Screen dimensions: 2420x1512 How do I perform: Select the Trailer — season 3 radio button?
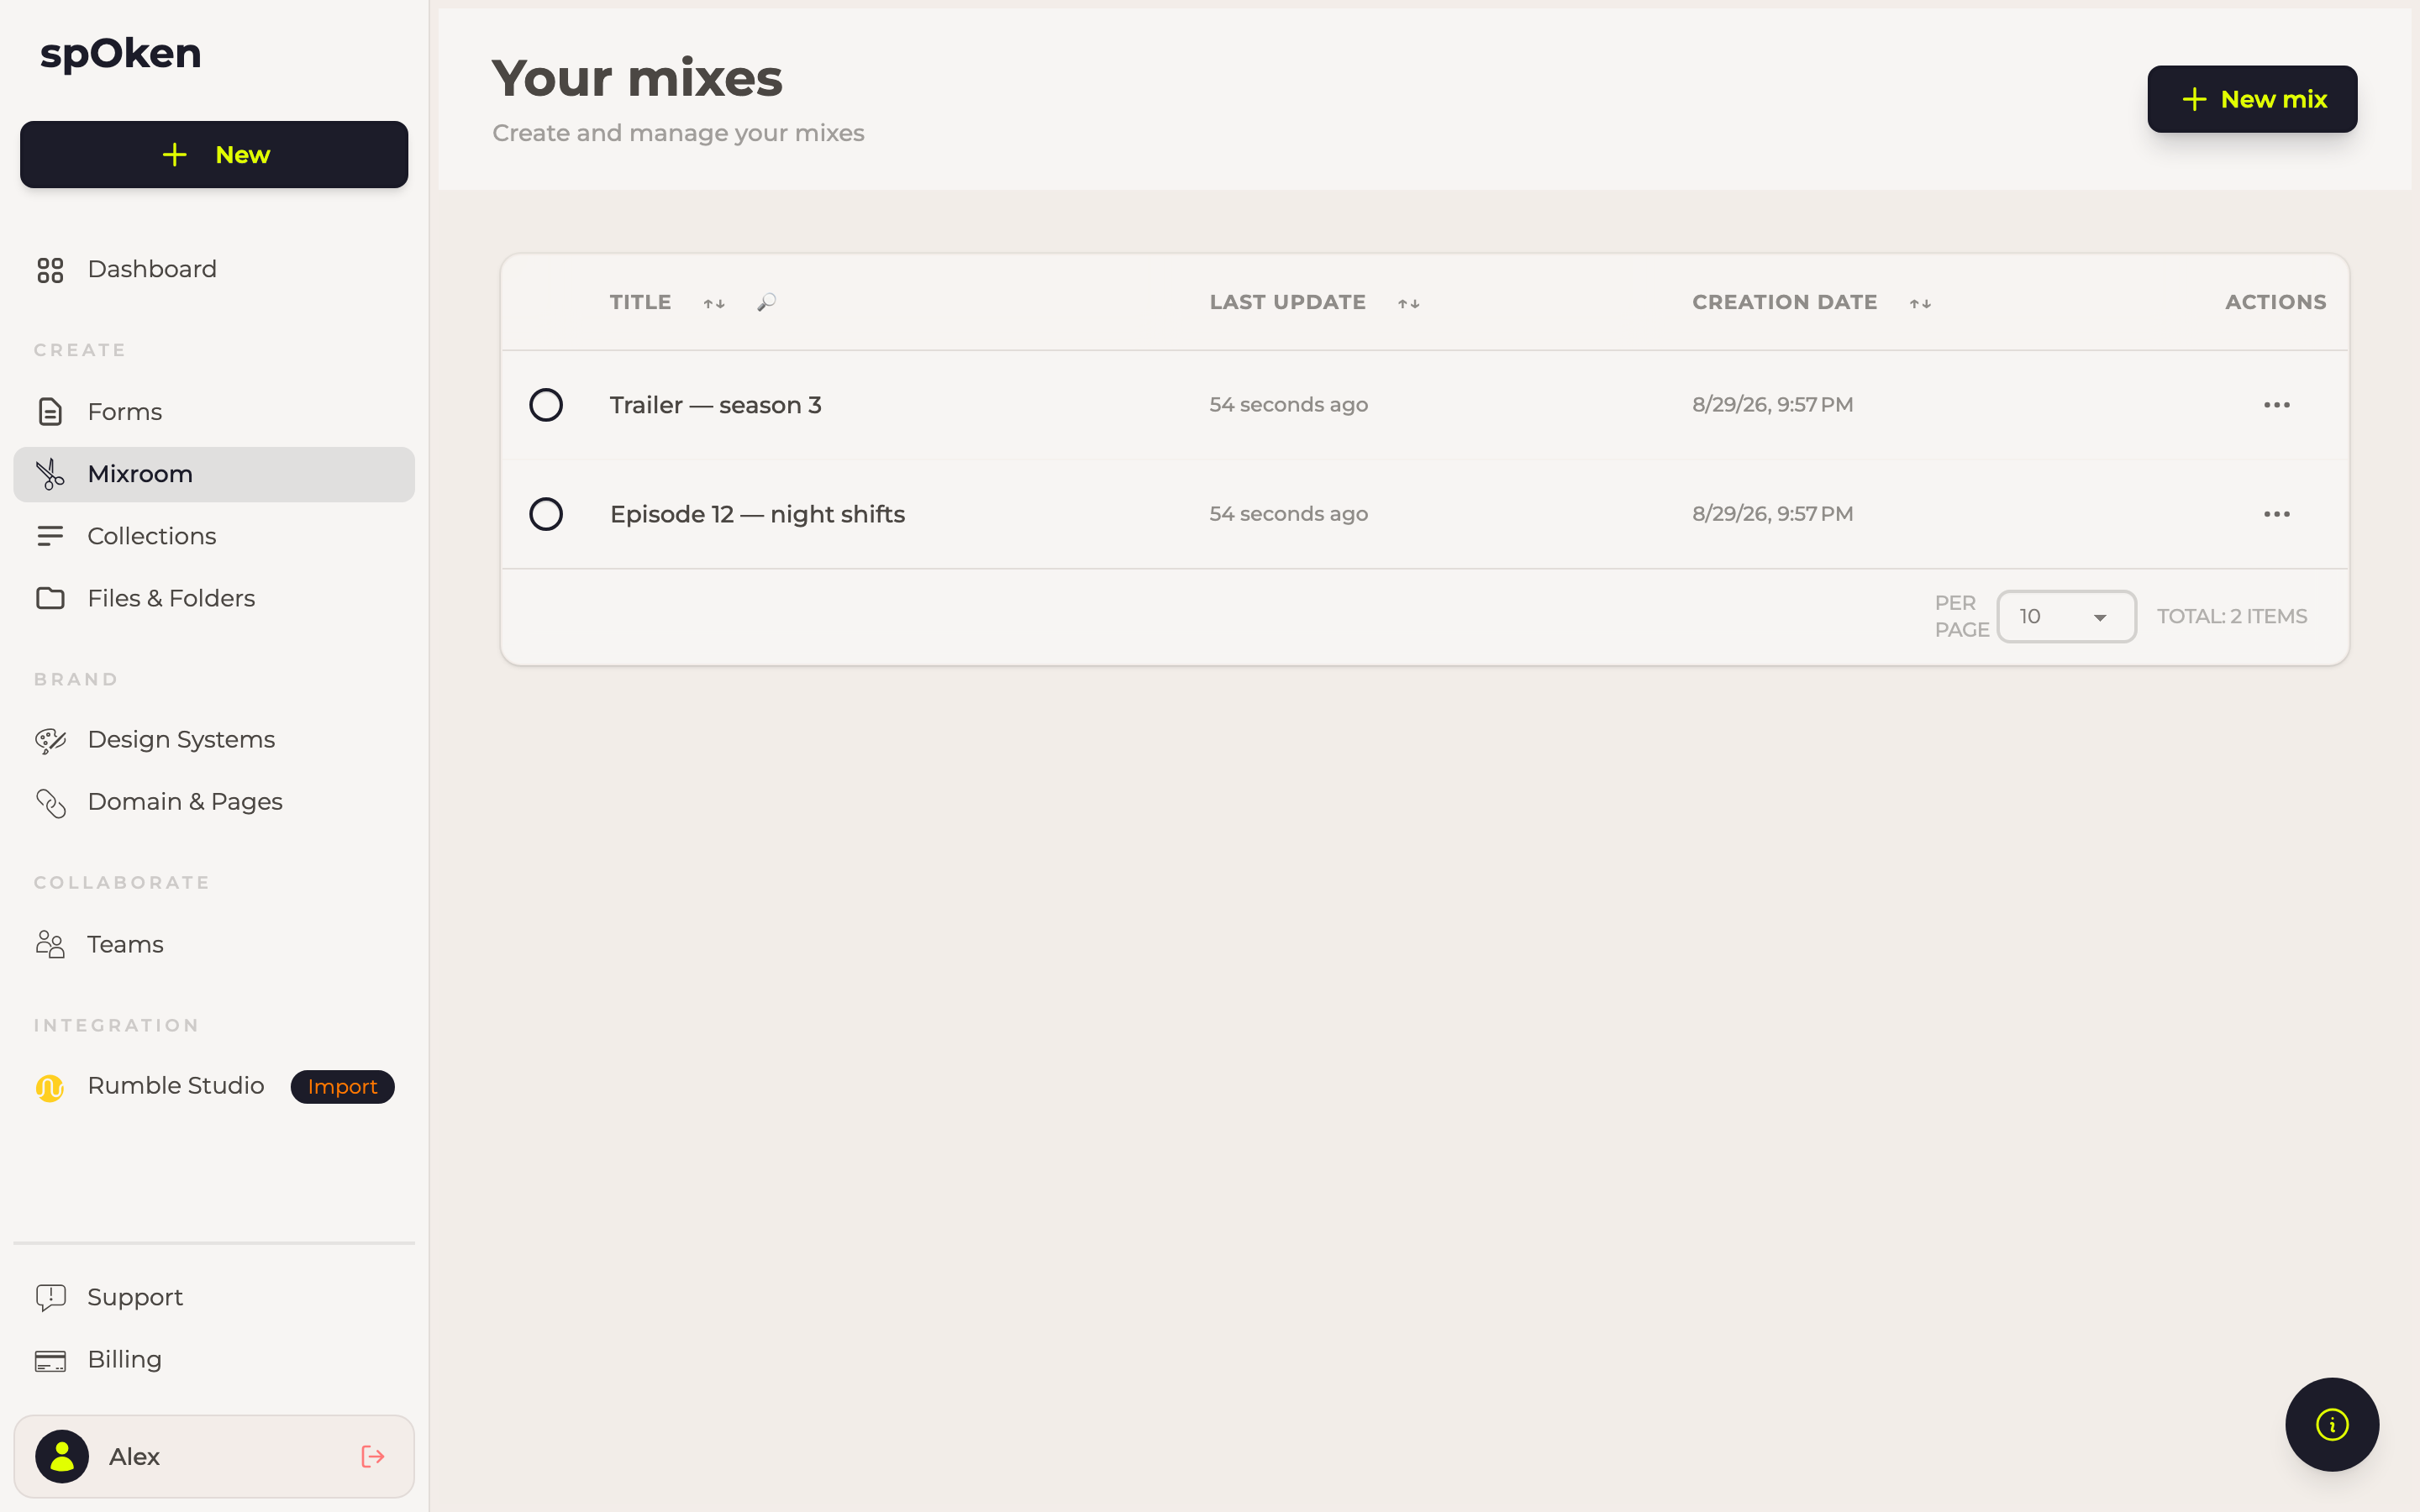(x=546, y=405)
